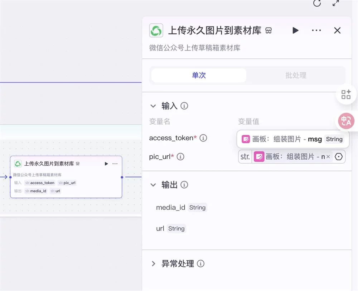
Task: Click the 画板 icon inside the access_token value chip
Action: coord(246,139)
